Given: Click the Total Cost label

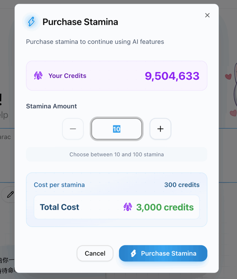Looking at the screenshot, I should (x=59, y=207).
